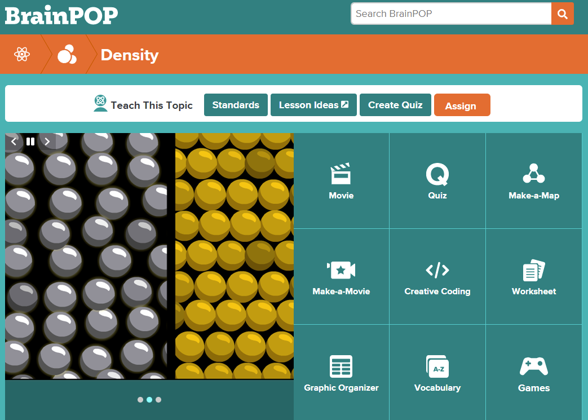Click the Search BrainPOP input field
588x420 pixels.
[x=451, y=14]
